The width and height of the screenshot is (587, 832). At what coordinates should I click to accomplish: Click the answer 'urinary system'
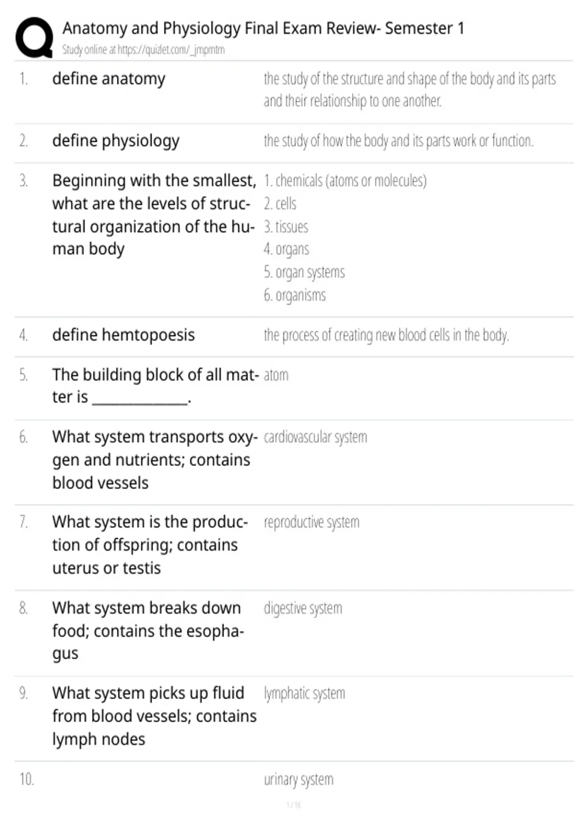pos(298,779)
